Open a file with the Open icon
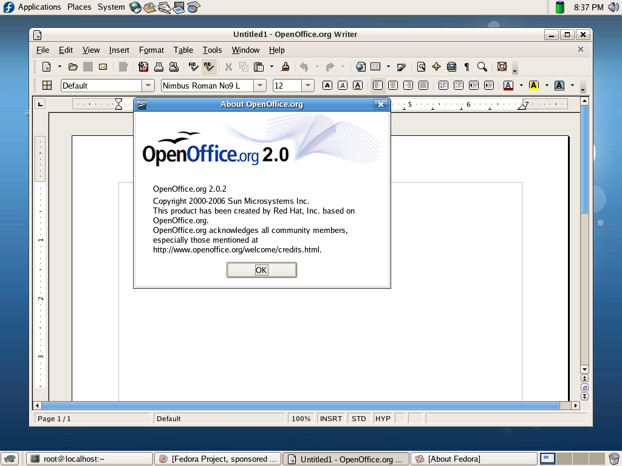 coord(73,67)
